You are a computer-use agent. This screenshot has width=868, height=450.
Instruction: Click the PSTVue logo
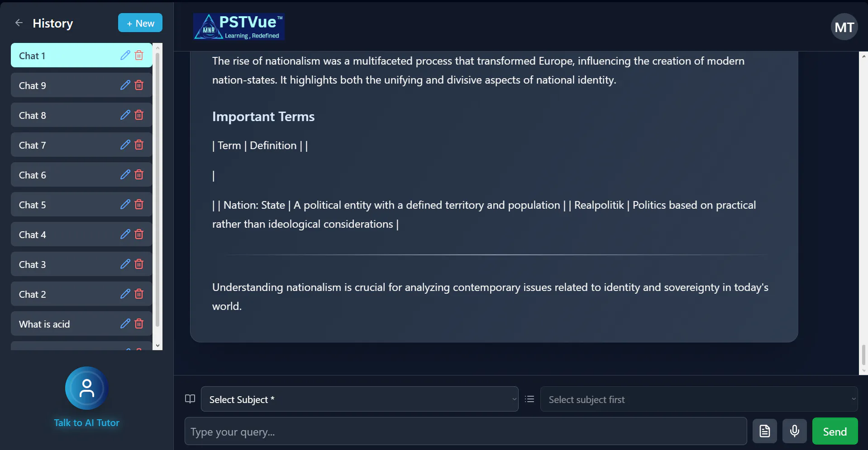tap(239, 27)
